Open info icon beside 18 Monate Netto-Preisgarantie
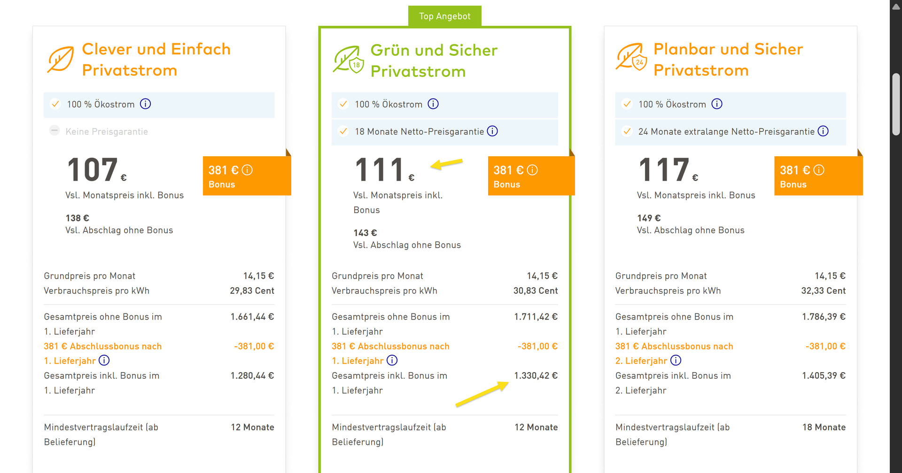 (x=492, y=131)
